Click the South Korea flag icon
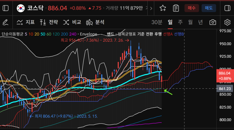This screenshot has width=234, height=130. click(21, 8)
